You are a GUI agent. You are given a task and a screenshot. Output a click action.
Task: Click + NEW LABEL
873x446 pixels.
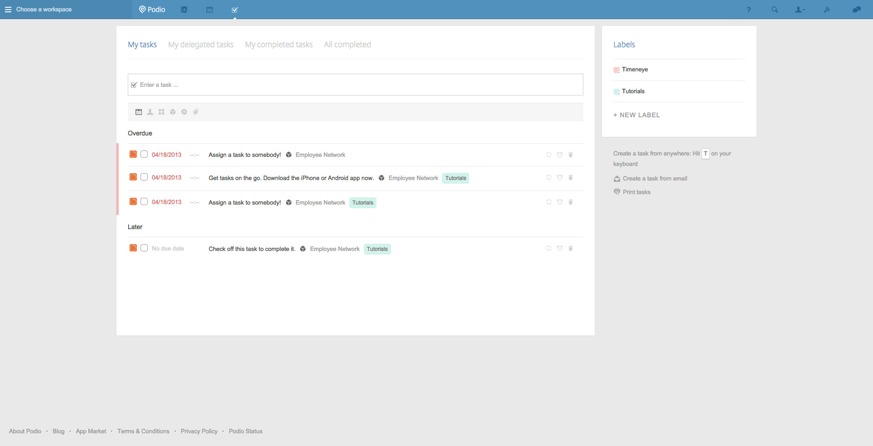pyautogui.click(x=637, y=115)
